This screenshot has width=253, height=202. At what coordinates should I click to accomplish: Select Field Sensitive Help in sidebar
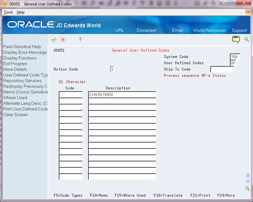click(x=22, y=47)
